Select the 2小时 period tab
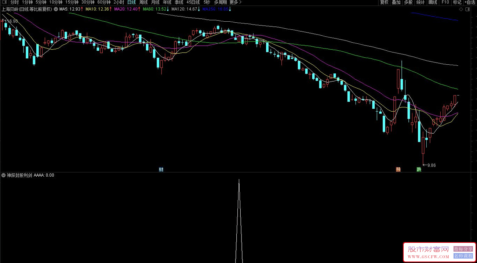 click(x=119, y=2)
